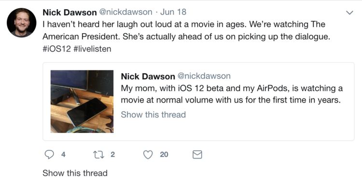
Task: Click the Jun 18 timestamp
Action: [173, 12]
